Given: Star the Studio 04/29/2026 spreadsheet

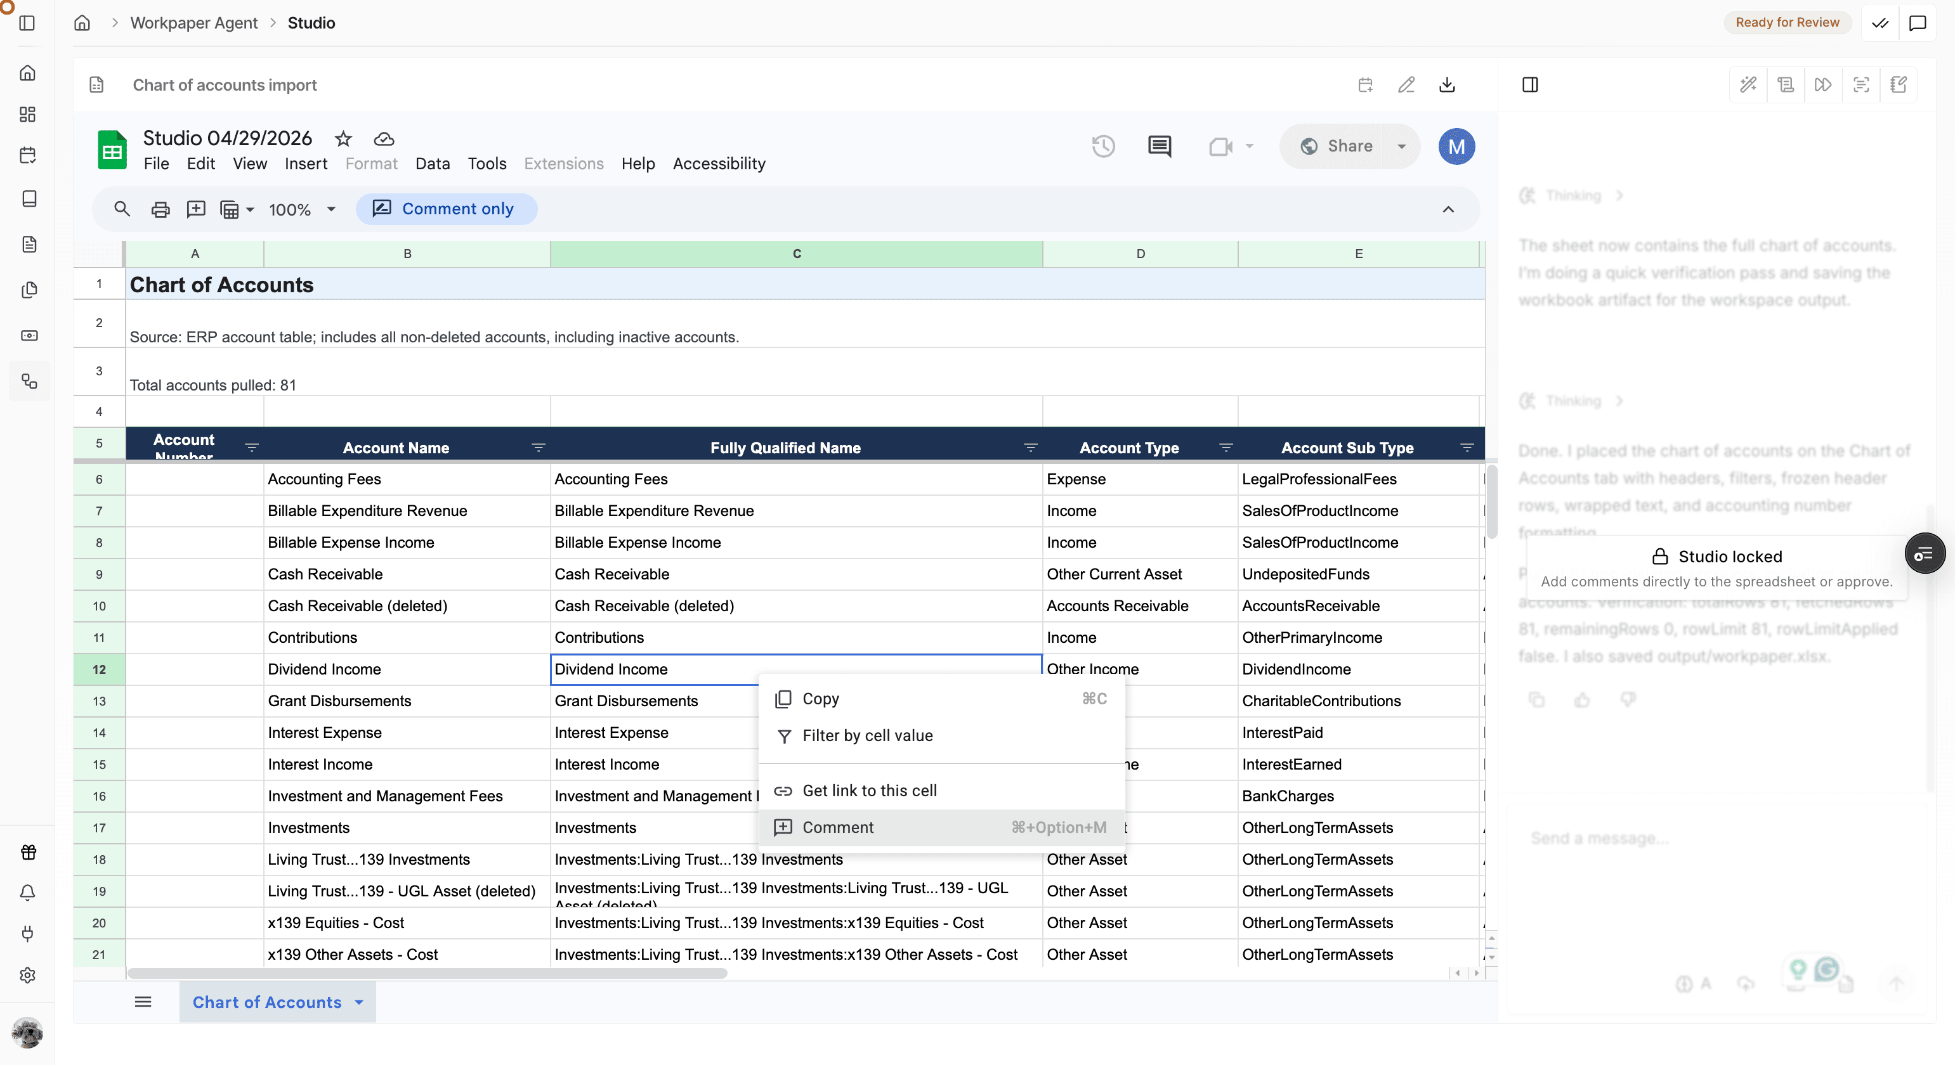Looking at the screenshot, I should (343, 138).
